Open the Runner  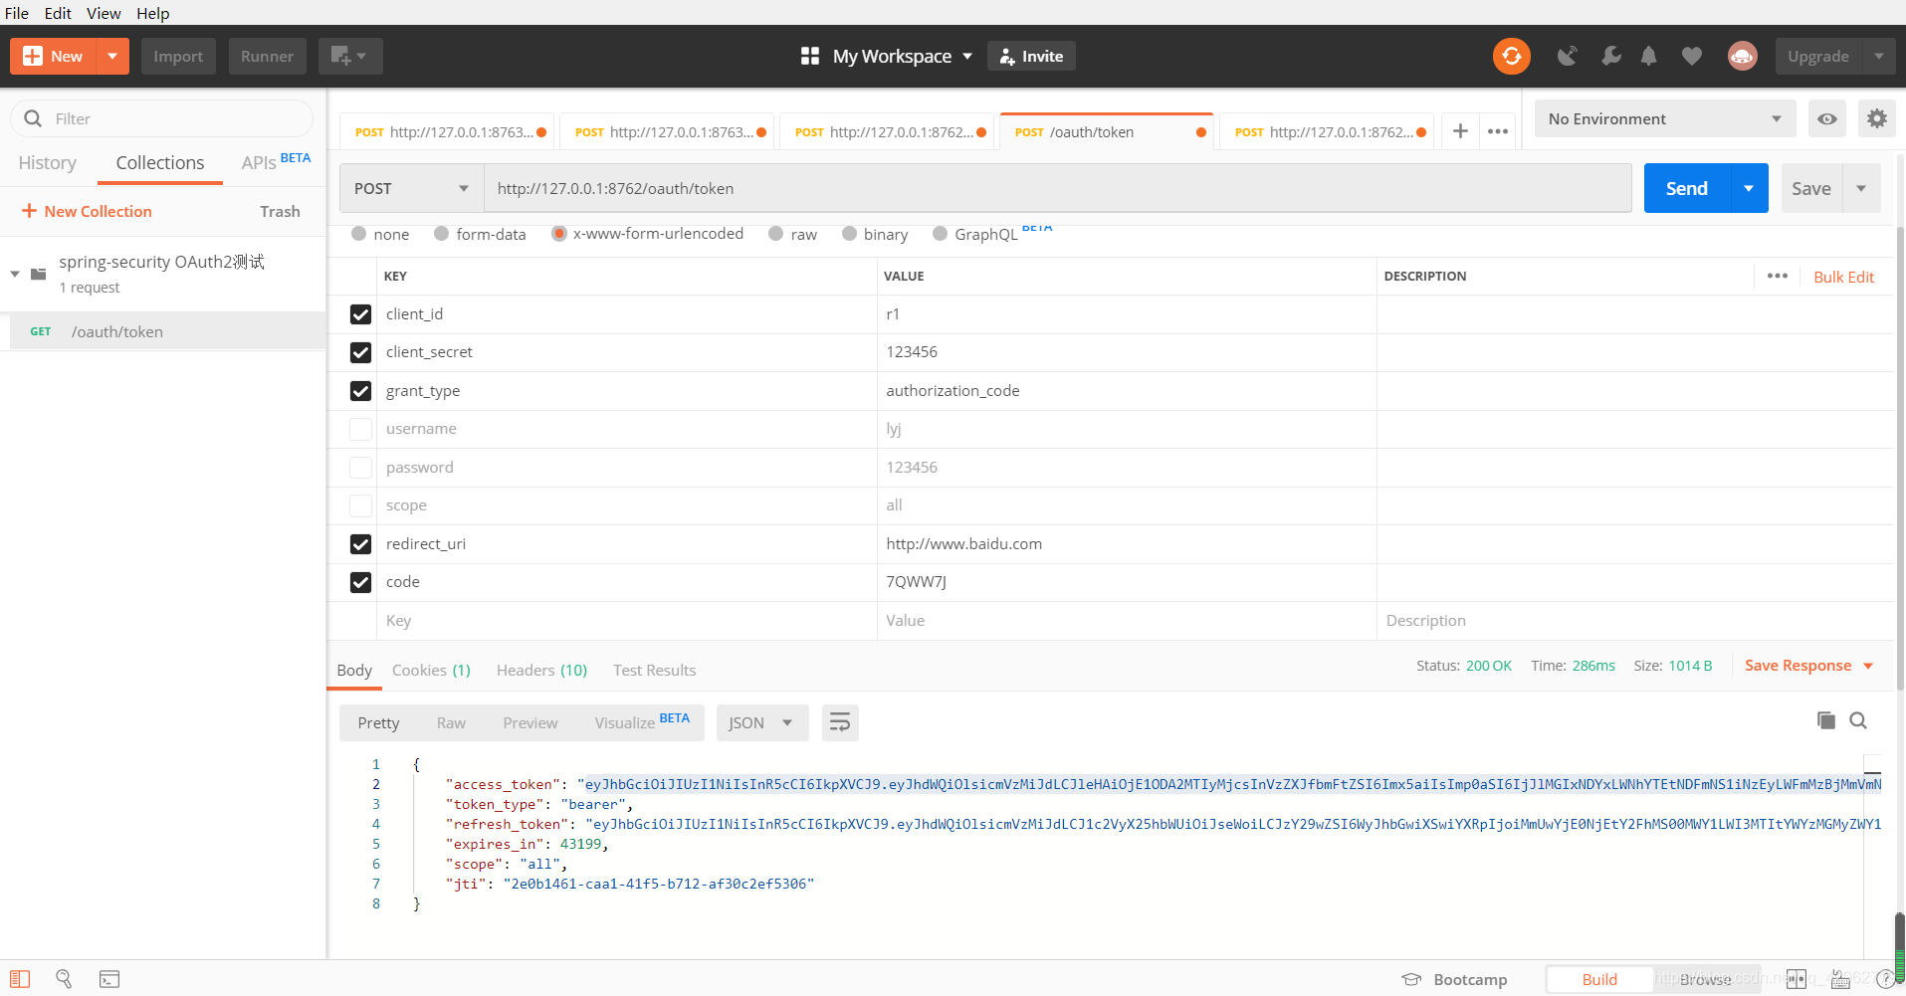pos(267,56)
